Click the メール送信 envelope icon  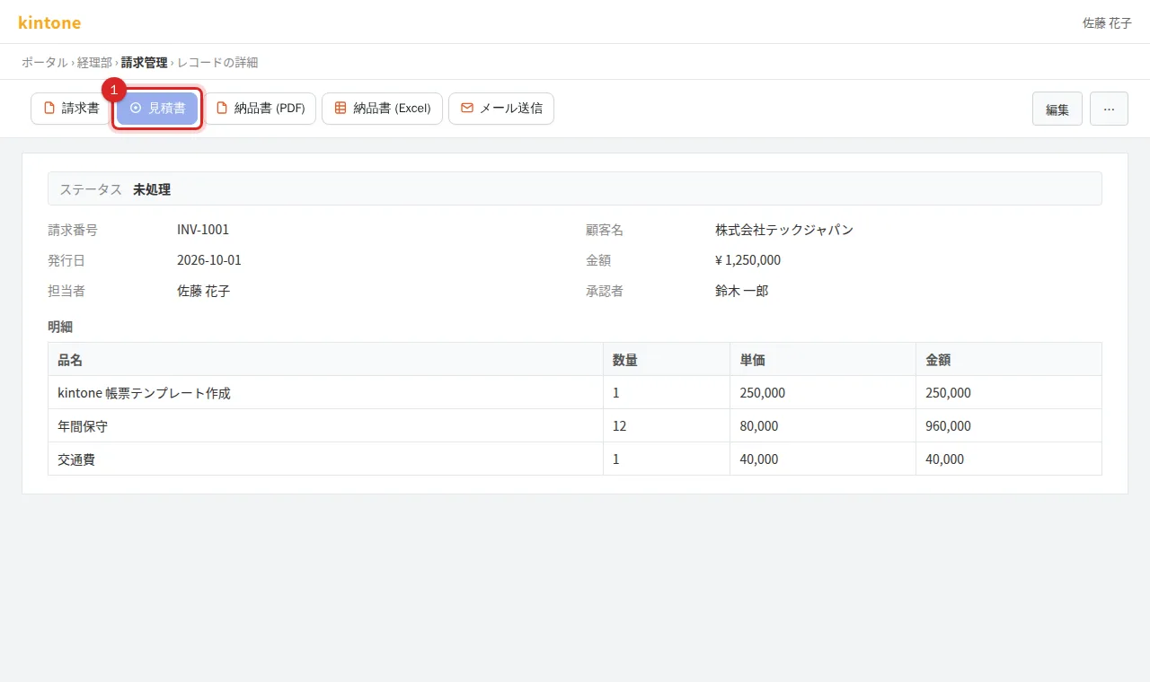pyautogui.click(x=467, y=109)
